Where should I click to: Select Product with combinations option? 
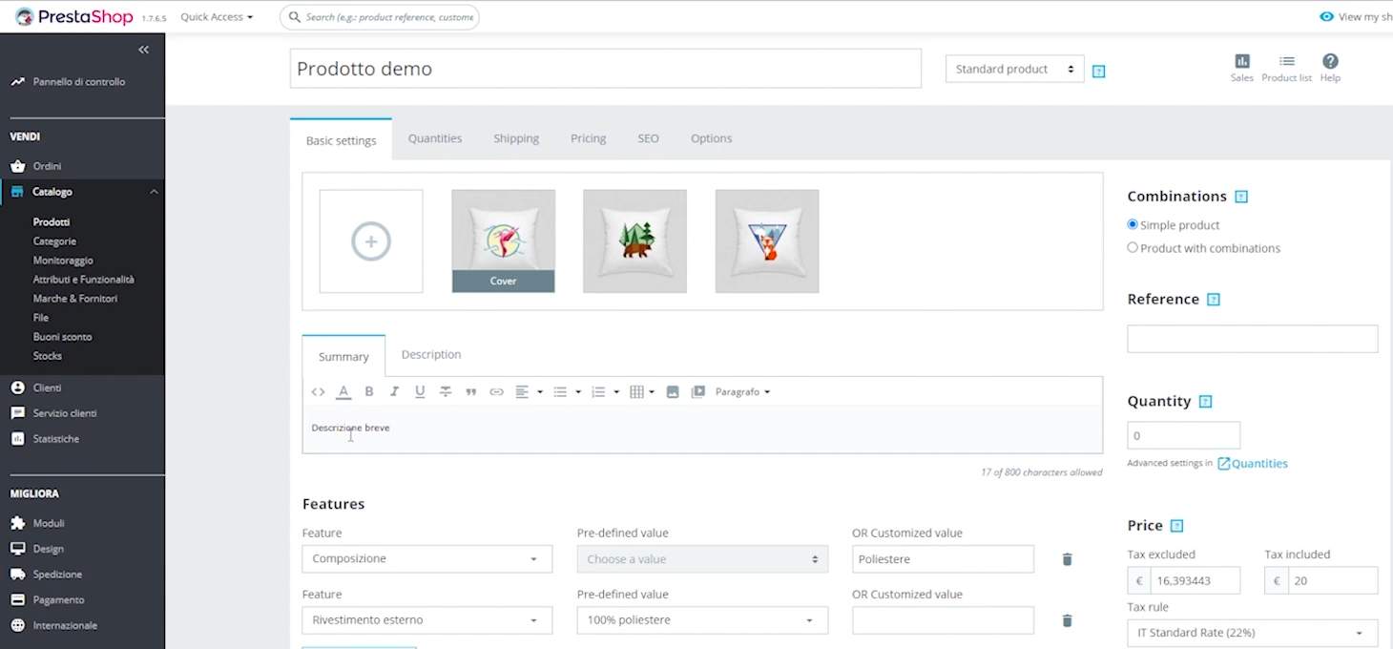point(1133,248)
